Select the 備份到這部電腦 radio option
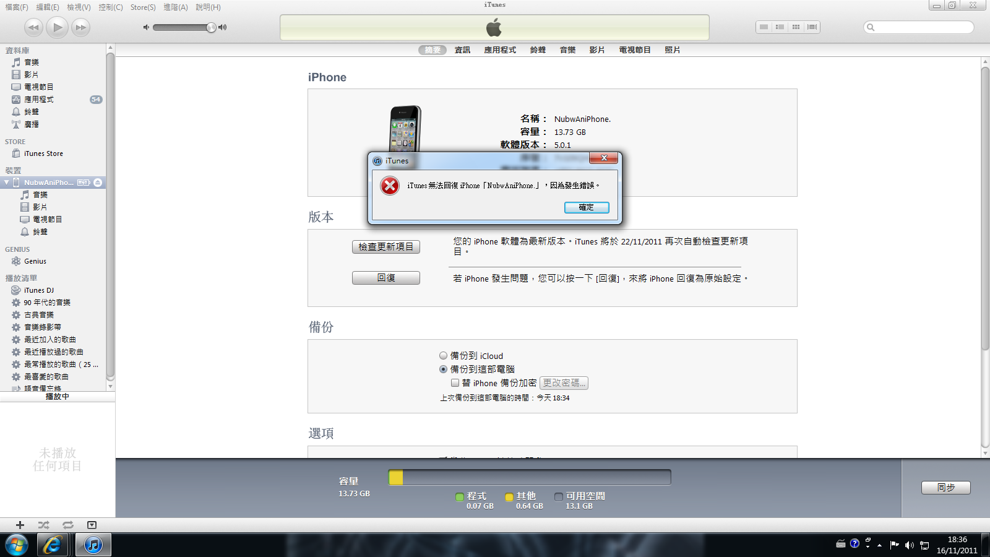 pos(443,369)
